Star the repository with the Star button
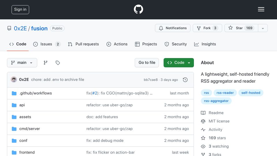 click(x=241, y=28)
